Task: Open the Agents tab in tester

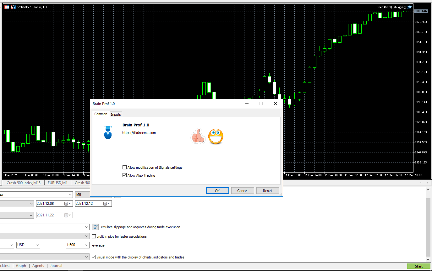Action: click(x=38, y=266)
